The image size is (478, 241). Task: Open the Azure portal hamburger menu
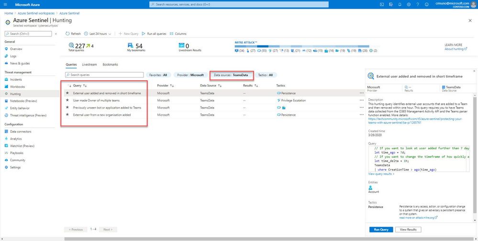[x=5, y=5]
